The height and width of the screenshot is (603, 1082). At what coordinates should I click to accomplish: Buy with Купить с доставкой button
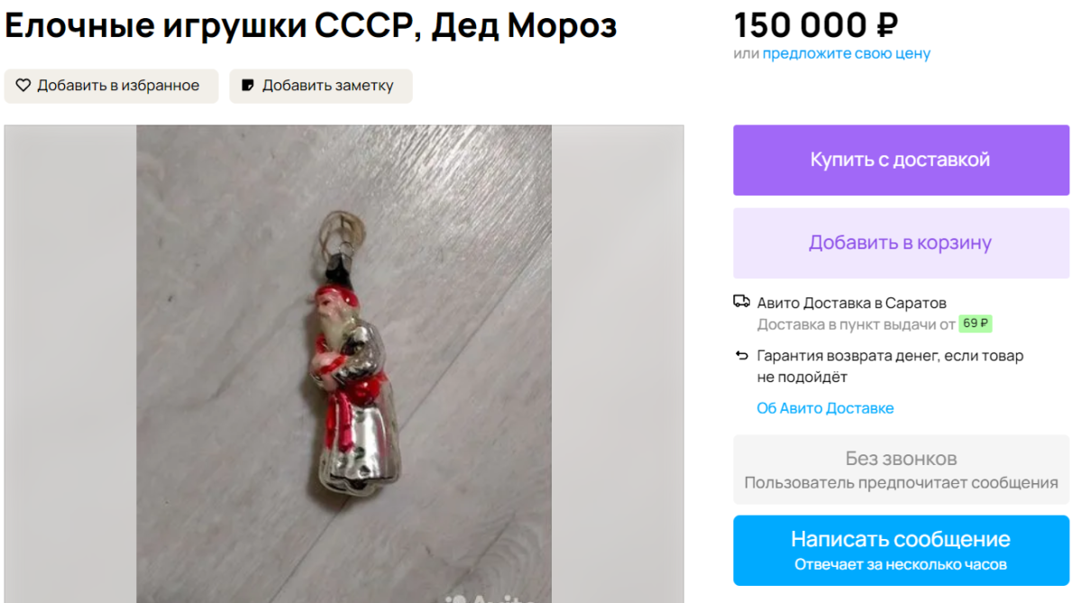(x=901, y=160)
